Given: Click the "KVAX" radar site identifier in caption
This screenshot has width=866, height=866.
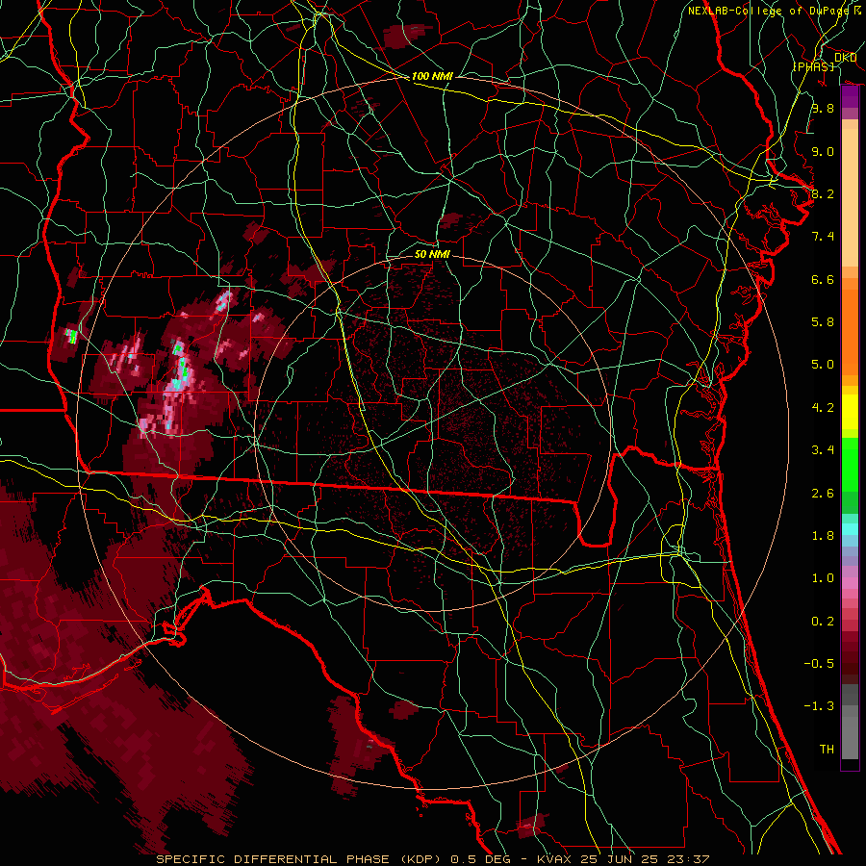Looking at the screenshot, I should 554,859.
